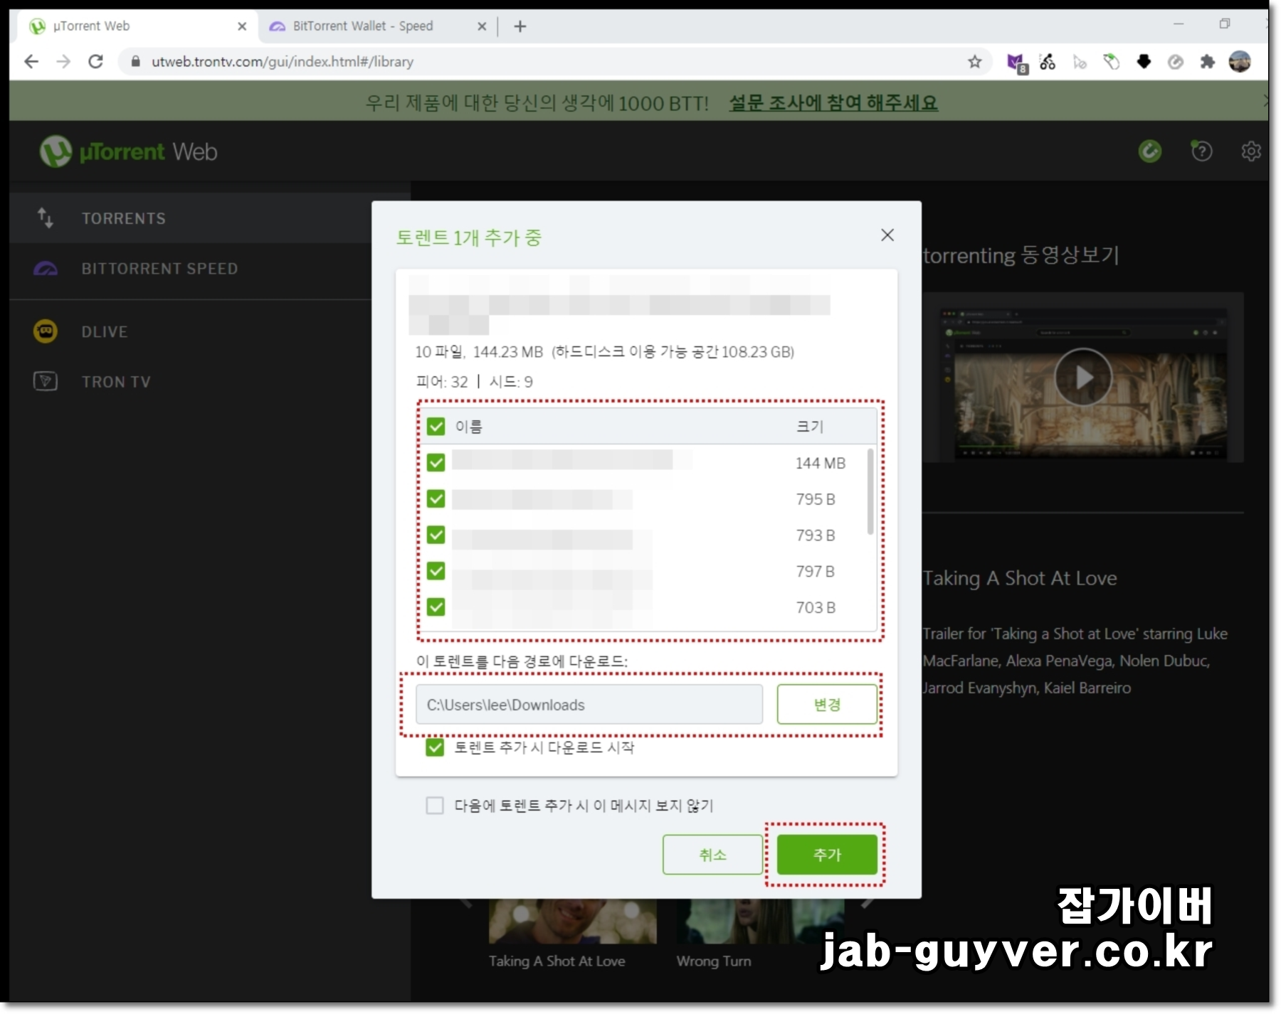The height and width of the screenshot is (1014, 1281).
Task: Click the black shield extension icon
Action: pos(1144,61)
